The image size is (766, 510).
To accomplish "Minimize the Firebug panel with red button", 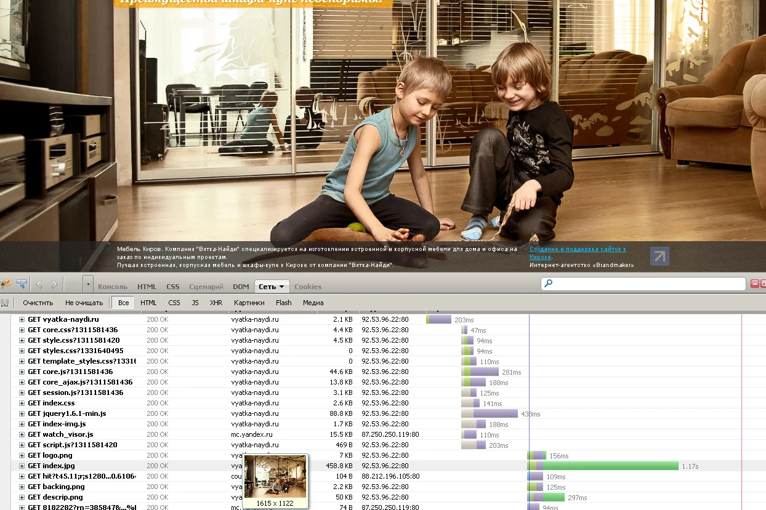I will (x=756, y=284).
